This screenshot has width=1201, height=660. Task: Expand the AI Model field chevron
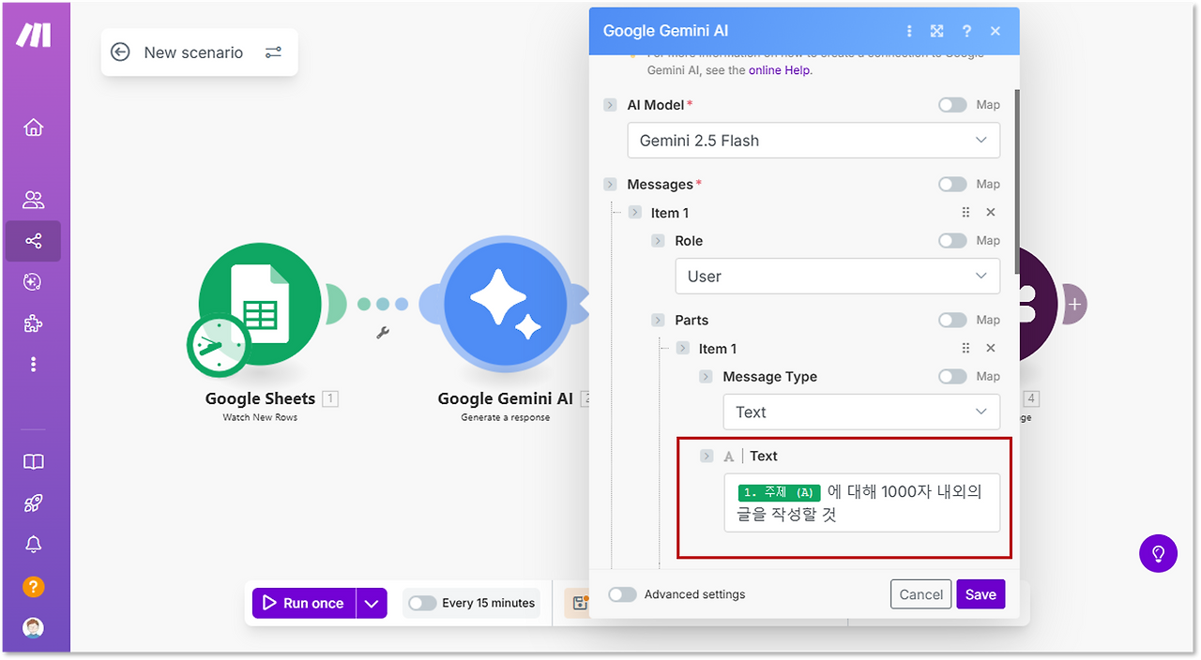point(611,105)
